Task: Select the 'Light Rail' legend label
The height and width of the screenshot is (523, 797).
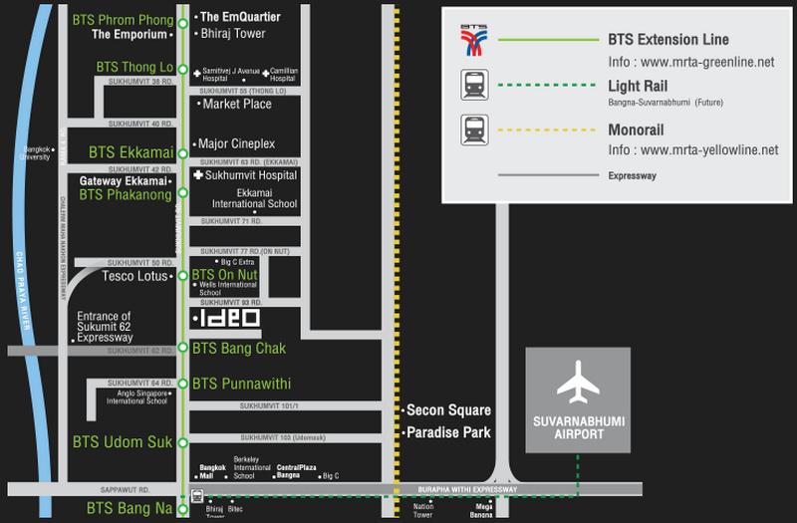Action: click(638, 87)
